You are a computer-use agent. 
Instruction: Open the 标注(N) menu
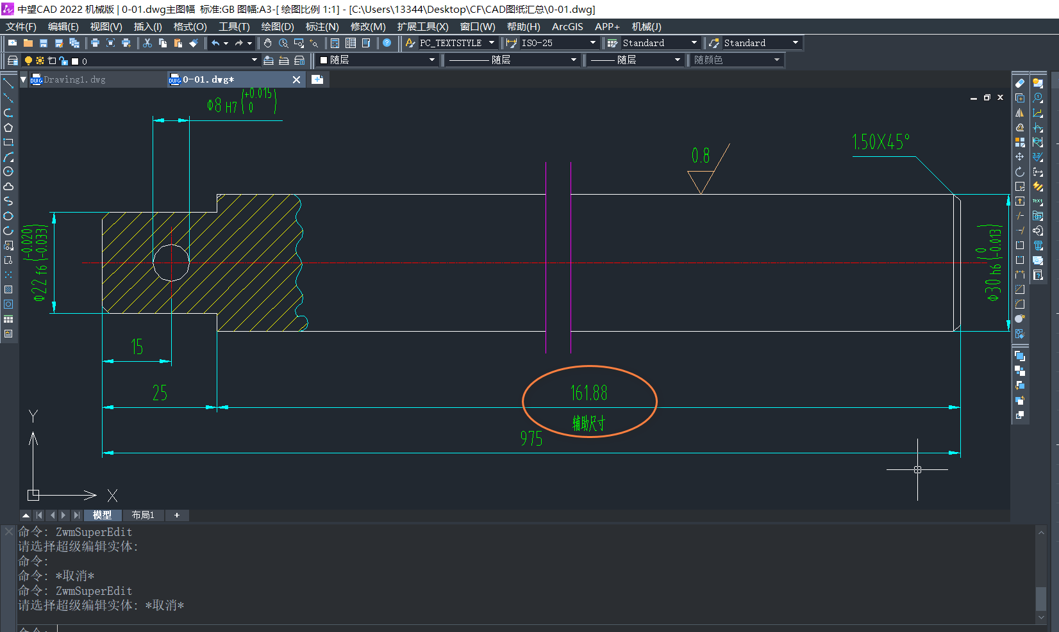click(322, 26)
